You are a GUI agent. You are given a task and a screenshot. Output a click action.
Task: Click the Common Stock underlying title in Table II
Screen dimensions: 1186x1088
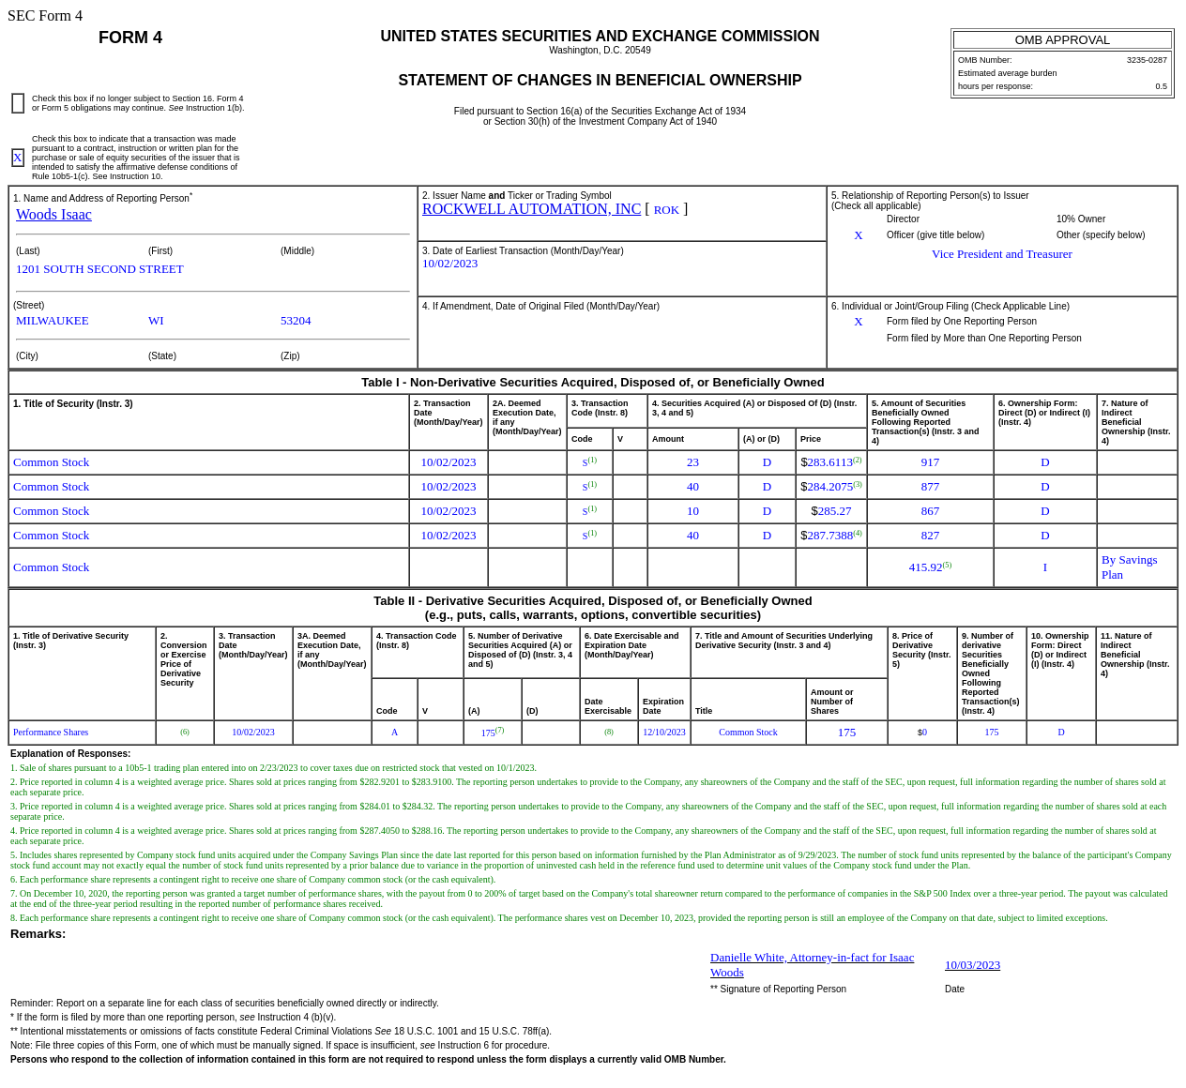[748, 733]
